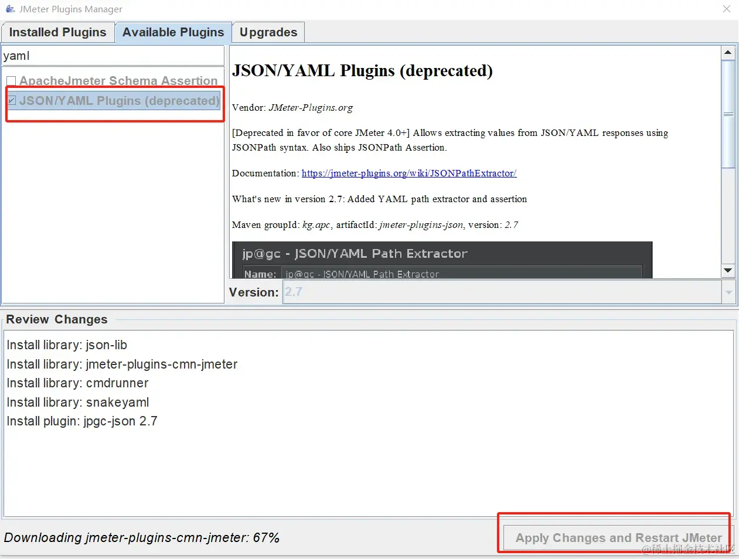Click the Maven groupId line
Image resolution: width=739 pixels, height=559 pixels.
[375, 225]
